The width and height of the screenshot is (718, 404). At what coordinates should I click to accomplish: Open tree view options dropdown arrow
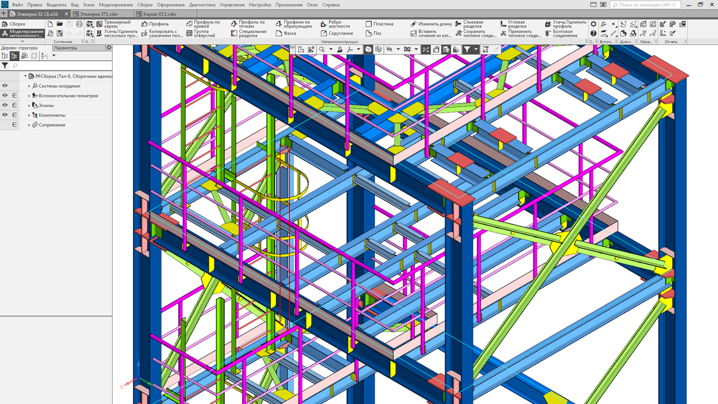(x=53, y=56)
